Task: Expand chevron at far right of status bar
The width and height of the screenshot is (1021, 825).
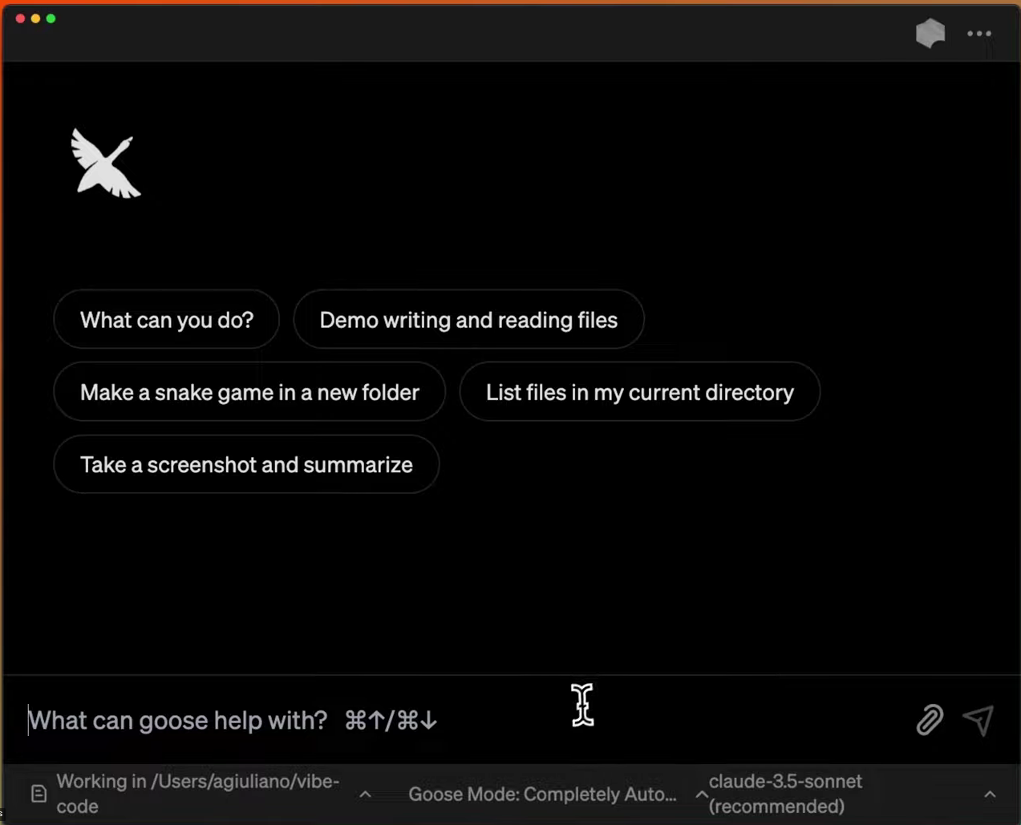Action: pos(990,794)
